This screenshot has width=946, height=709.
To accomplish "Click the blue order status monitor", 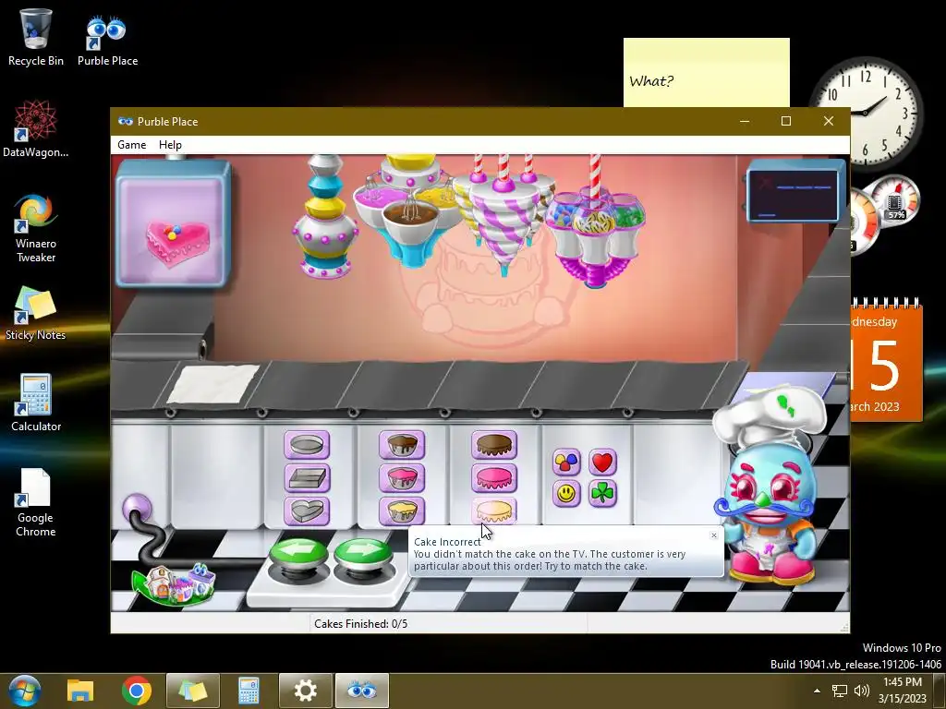I will [x=794, y=192].
